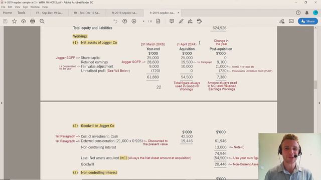Viewport: 321px width, 180px height.
Task: Expand the right tools pane arrow
Action: pyautogui.click(x=319, y=103)
